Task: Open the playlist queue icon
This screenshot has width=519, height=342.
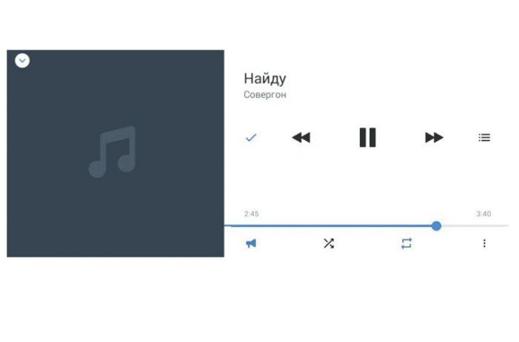Action: point(484,137)
